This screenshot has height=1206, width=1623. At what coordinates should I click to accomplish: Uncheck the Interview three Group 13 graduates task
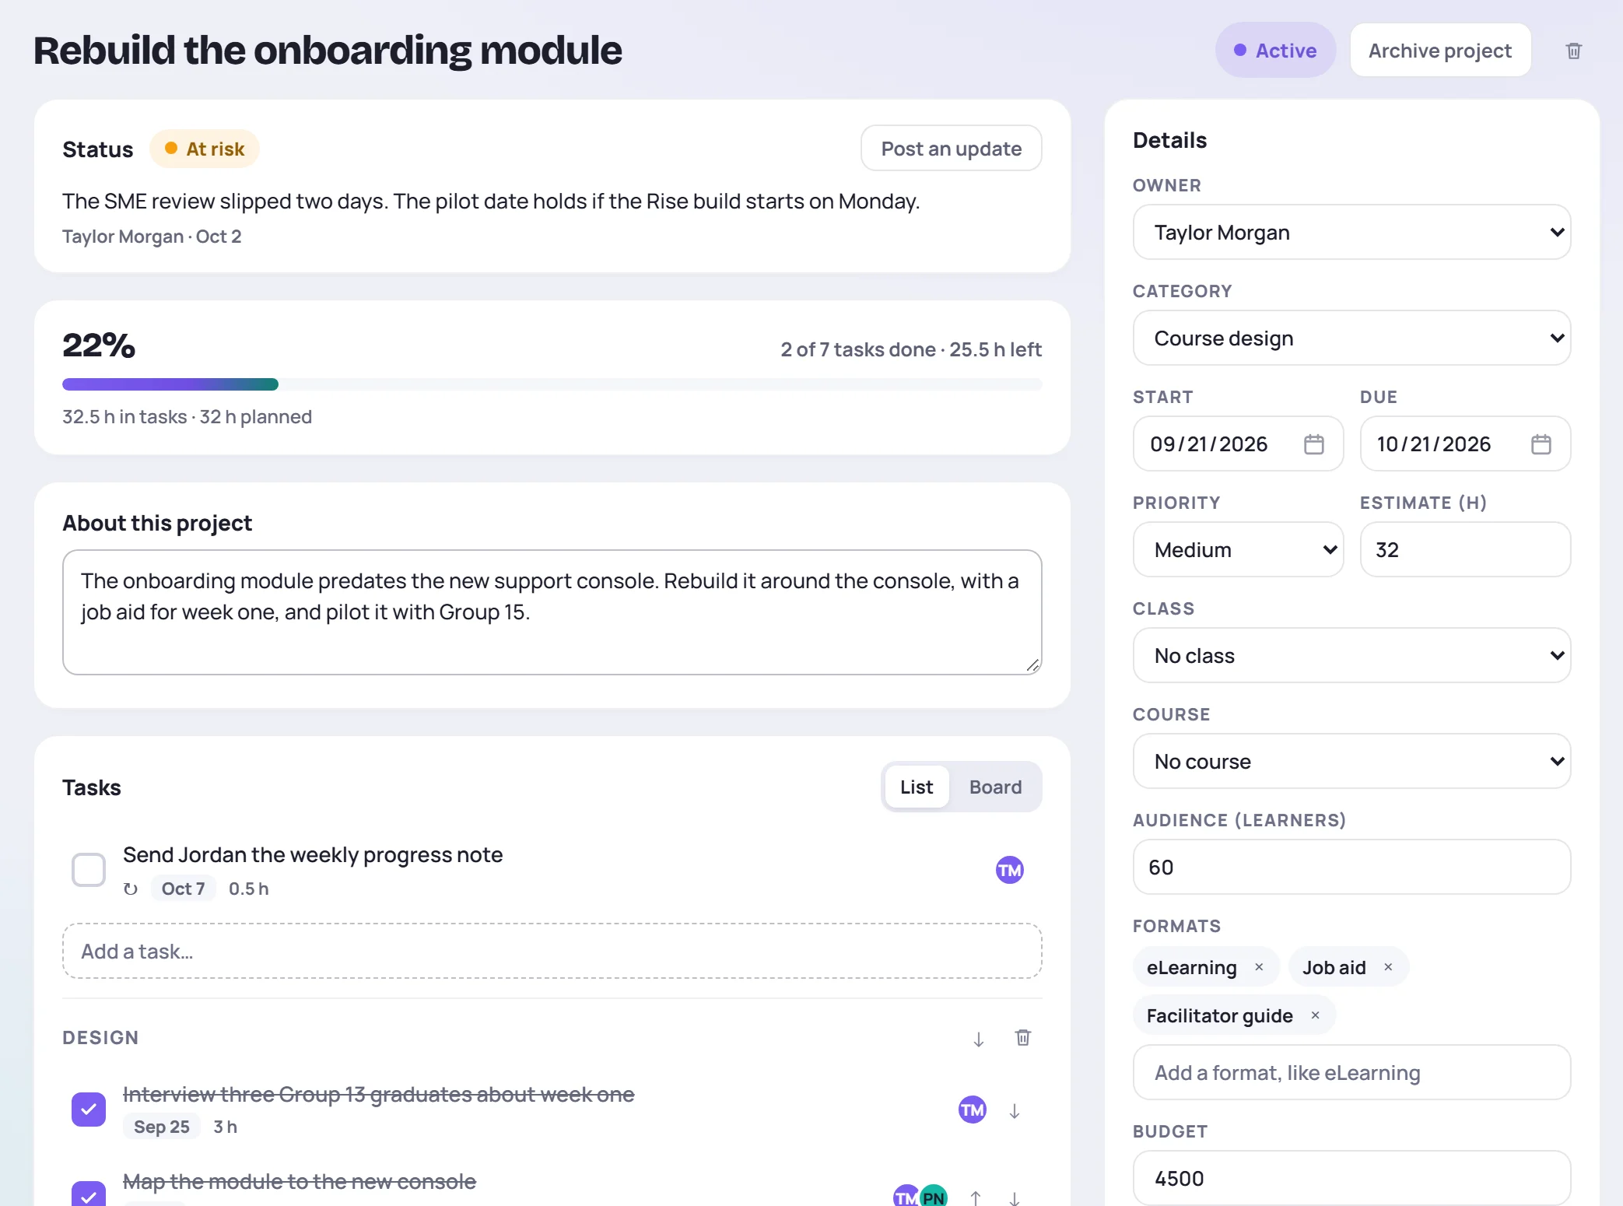click(x=89, y=1110)
